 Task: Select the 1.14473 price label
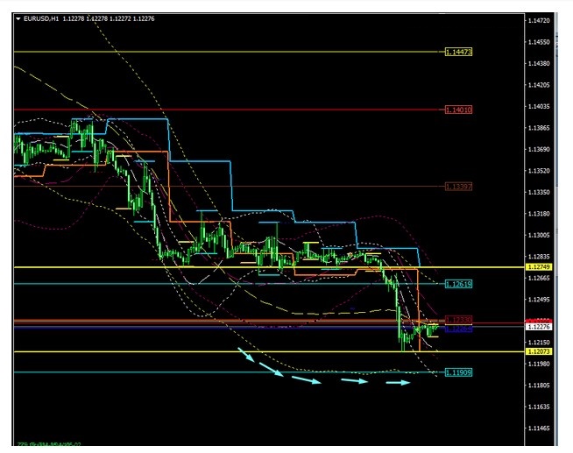[x=458, y=53]
